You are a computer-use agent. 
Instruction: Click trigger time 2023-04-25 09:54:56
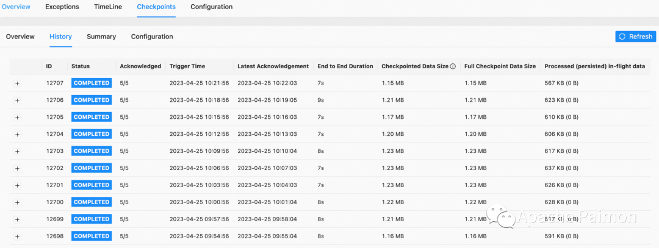pos(199,236)
